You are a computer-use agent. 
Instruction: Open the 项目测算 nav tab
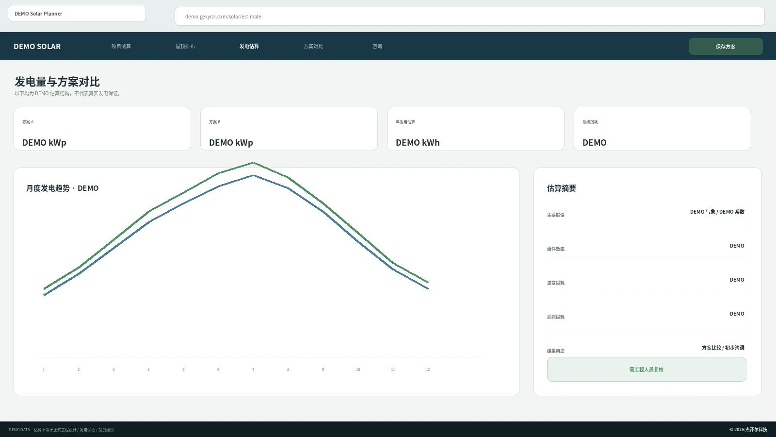pyautogui.click(x=121, y=46)
